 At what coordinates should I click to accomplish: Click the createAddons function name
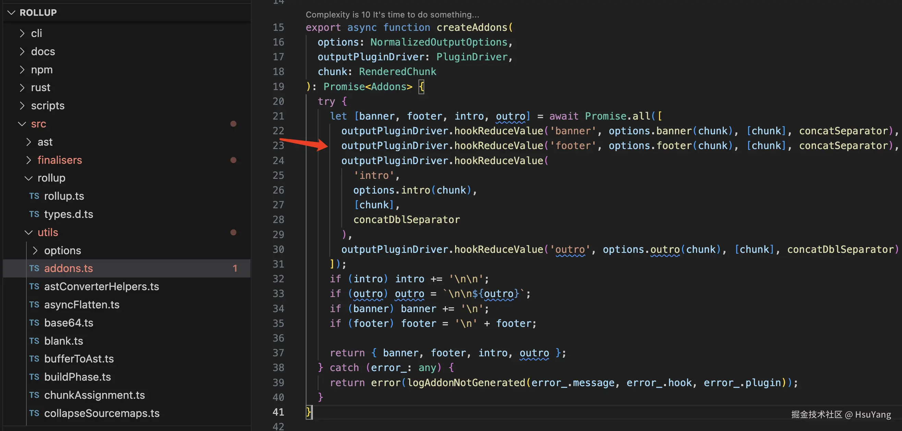click(472, 27)
